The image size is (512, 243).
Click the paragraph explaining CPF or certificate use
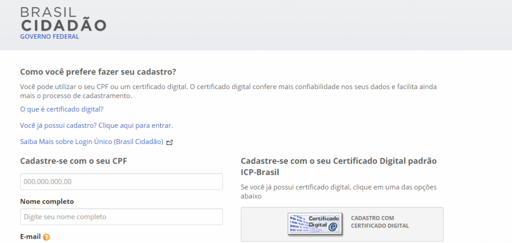pos(228,91)
